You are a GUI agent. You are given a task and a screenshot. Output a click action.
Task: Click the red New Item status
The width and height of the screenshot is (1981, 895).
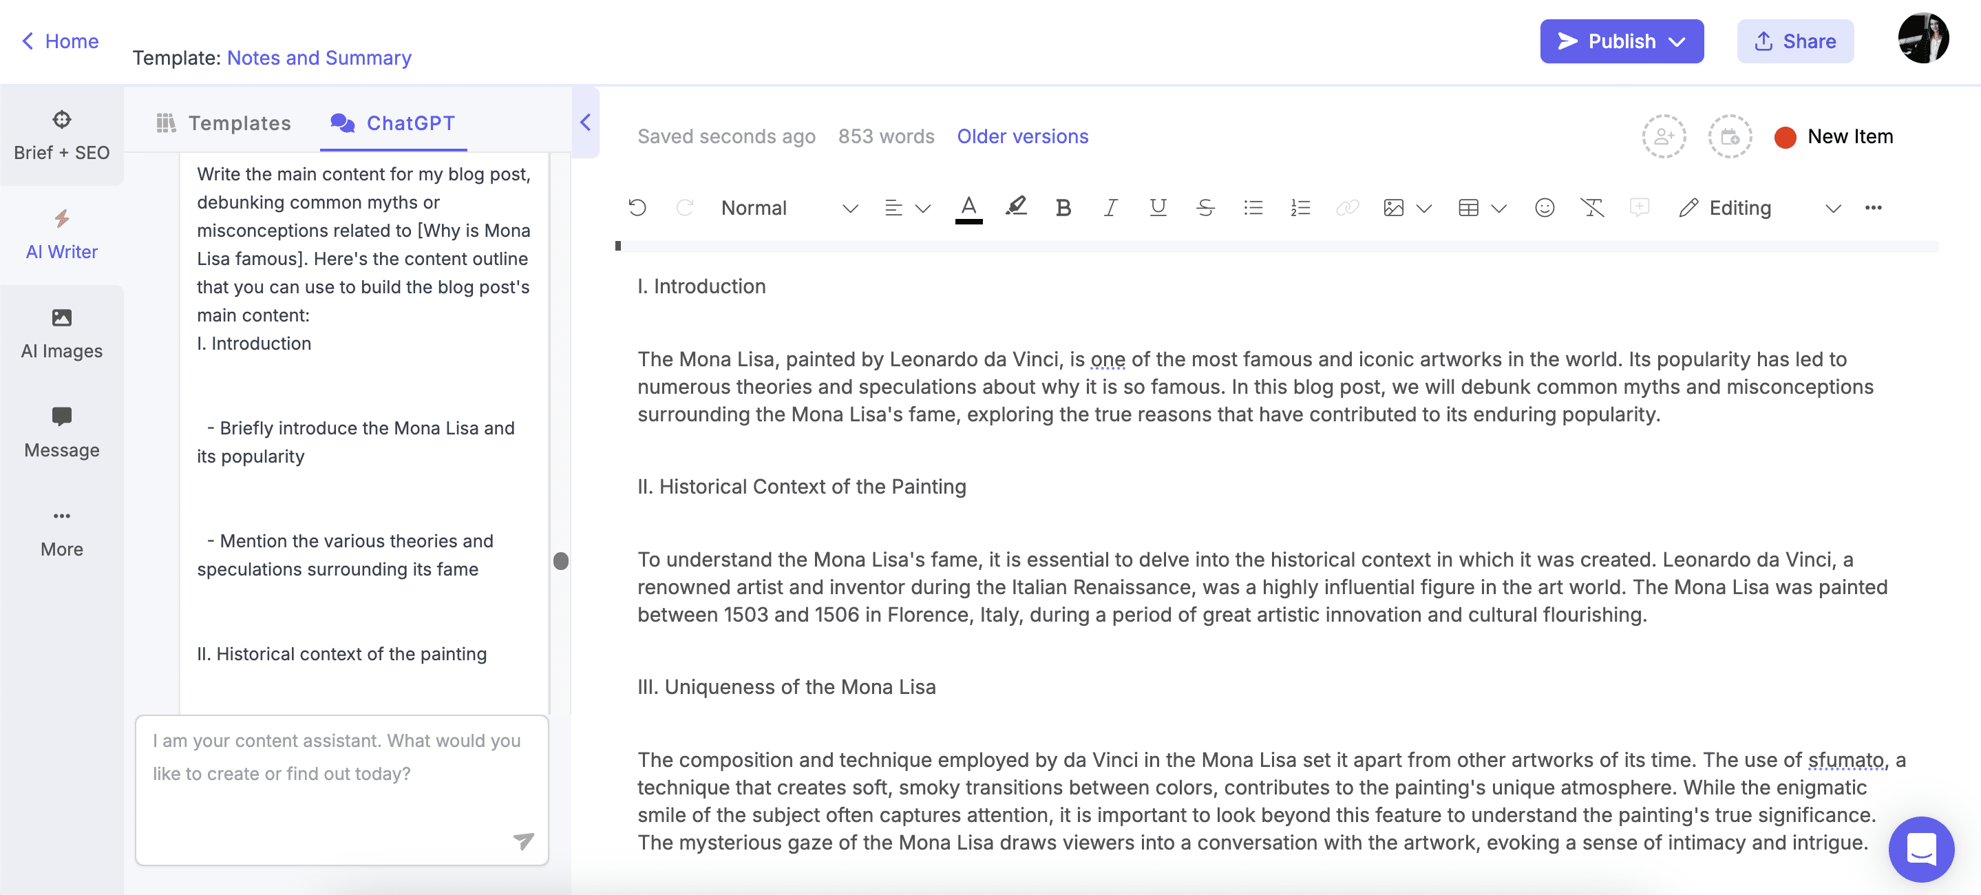[x=1833, y=137]
